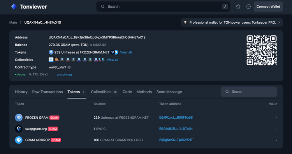
Task: Click the GRAM AIRDROP token name
Action: tap(37, 140)
